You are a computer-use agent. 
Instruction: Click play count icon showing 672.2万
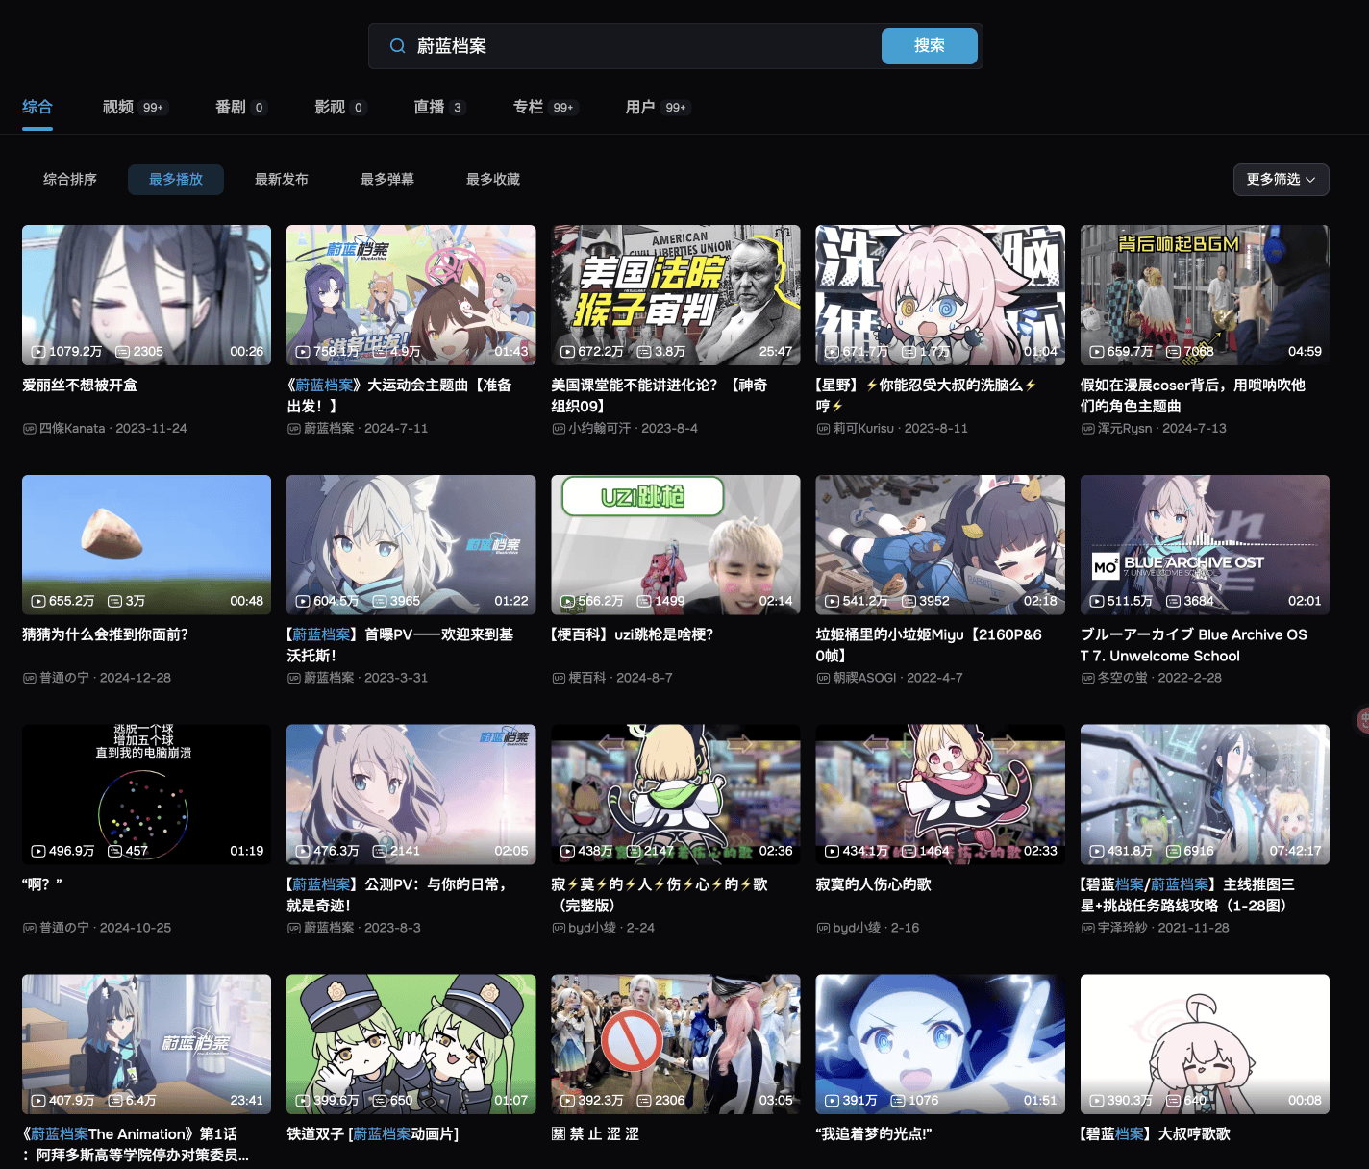tap(567, 352)
